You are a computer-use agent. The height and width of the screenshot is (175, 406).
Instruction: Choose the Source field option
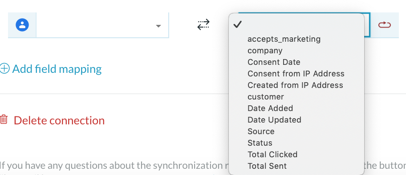click(261, 131)
